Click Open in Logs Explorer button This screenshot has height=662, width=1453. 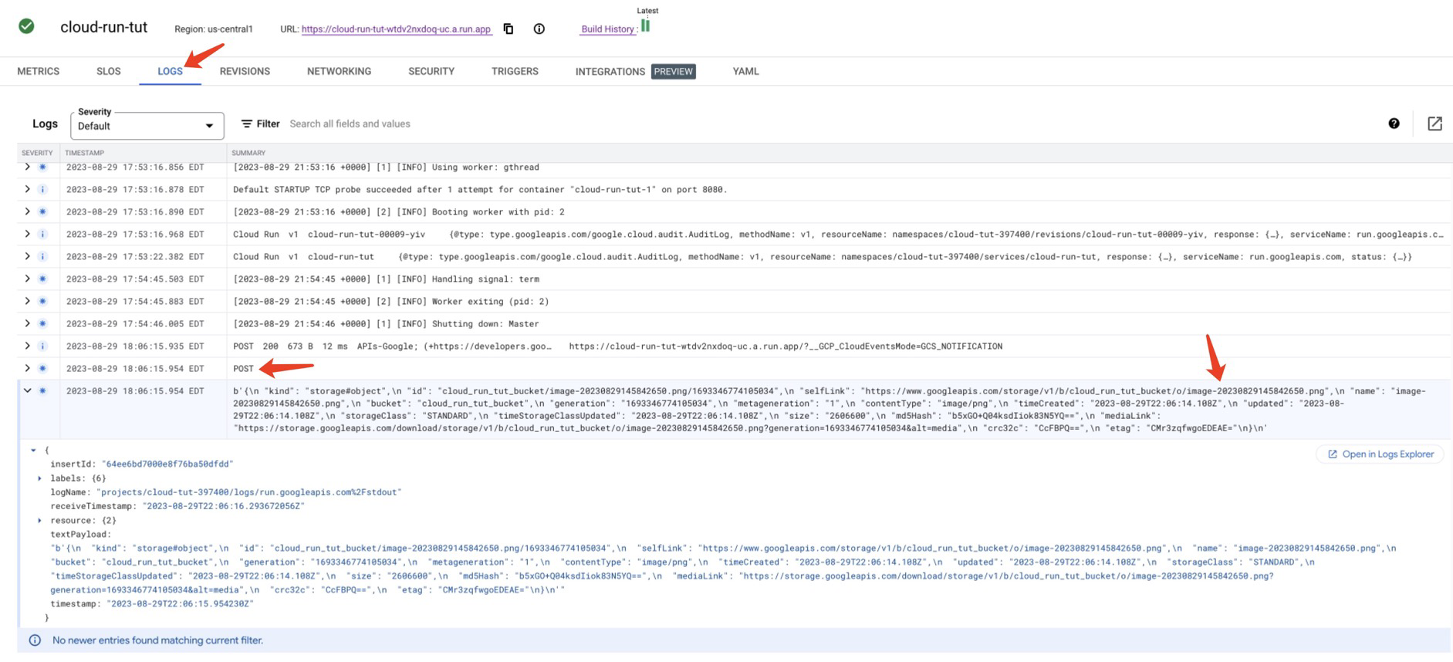click(1380, 454)
